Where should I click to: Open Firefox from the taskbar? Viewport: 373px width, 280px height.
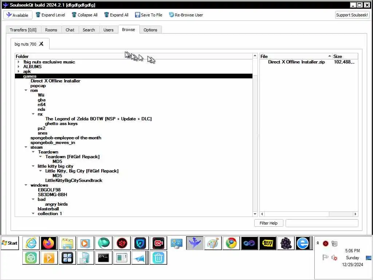(49, 243)
